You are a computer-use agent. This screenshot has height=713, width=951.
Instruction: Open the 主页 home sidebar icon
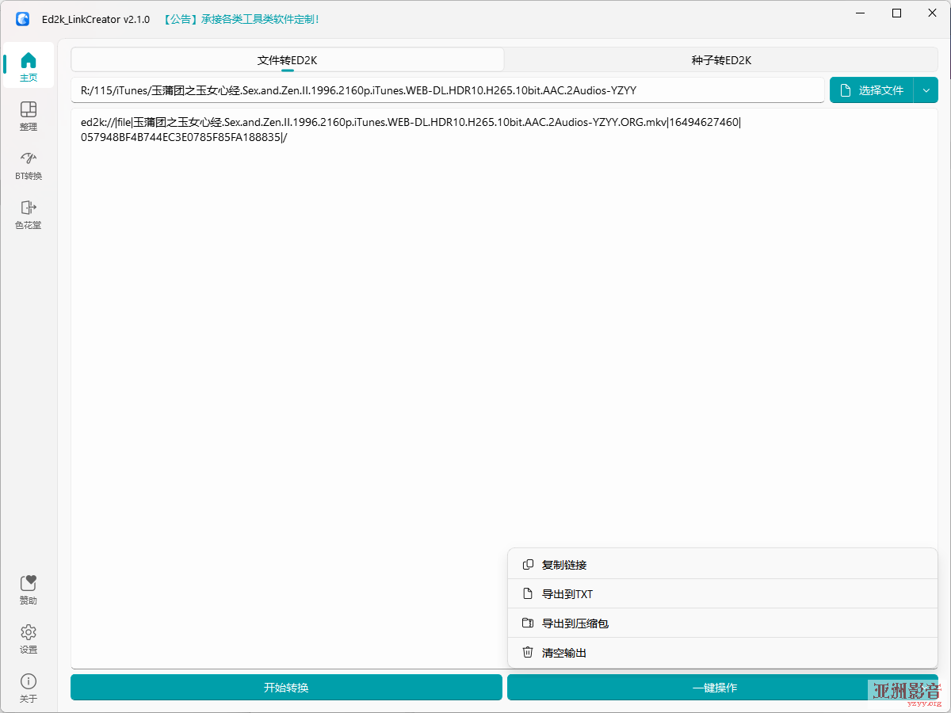[29, 66]
